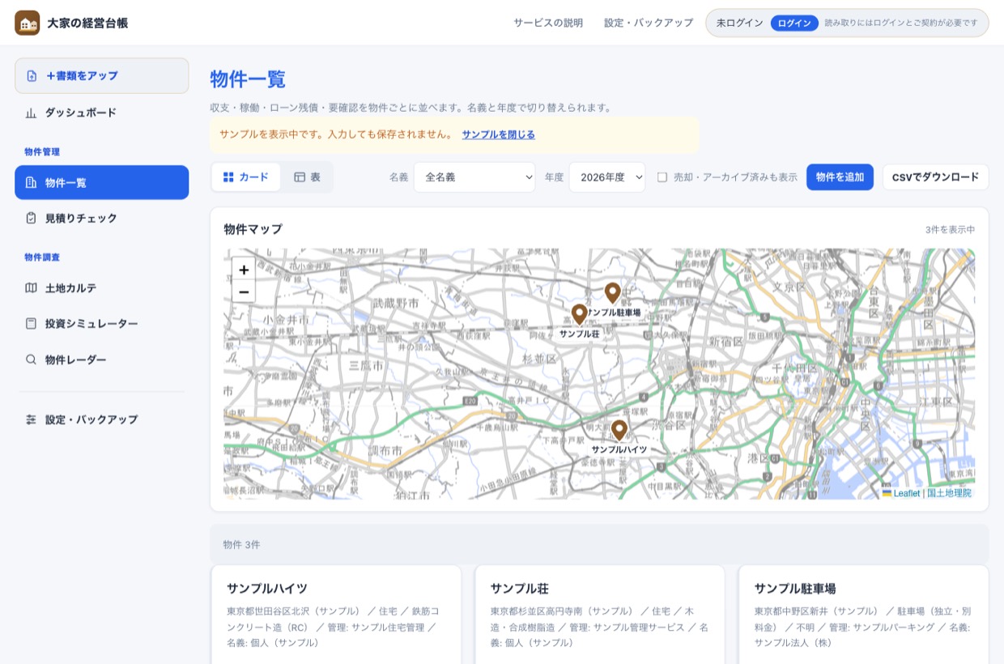The image size is (1004, 664).
Task: Click the 物件レーダー magnifier icon
Action: coord(31,360)
